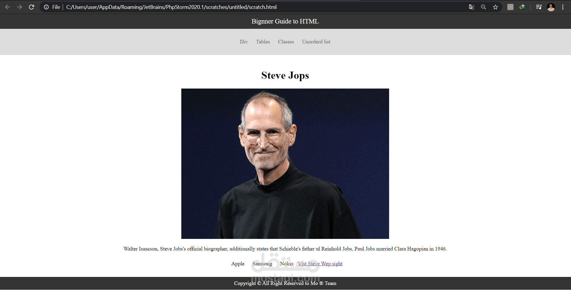The image size is (571, 290).
Task: Click the Unorderd list navigation item
Action: pos(316,42)
